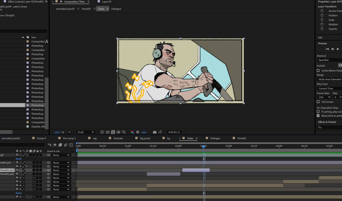Uncheck Move time to preview time
Viewport: 342px width, 201px height.
click(318, 116)
